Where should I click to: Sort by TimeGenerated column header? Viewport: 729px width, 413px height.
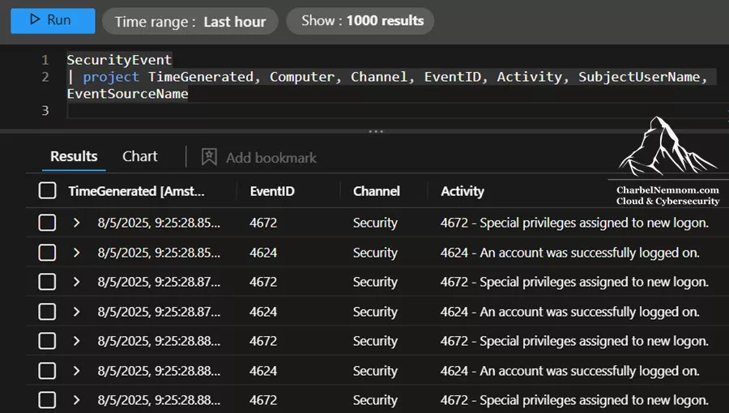pyautogui.click(x=136, y=191)
